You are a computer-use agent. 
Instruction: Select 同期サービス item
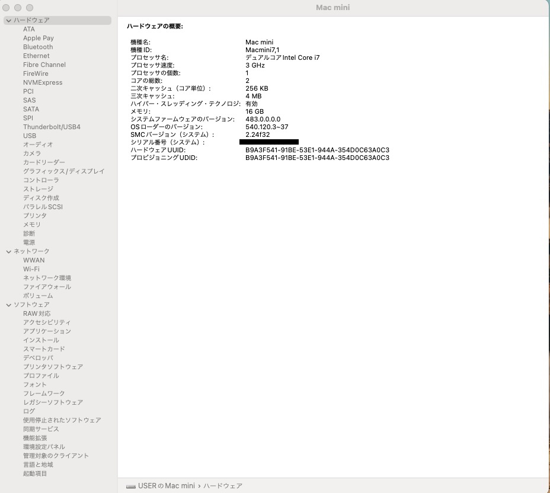(41, 429)
